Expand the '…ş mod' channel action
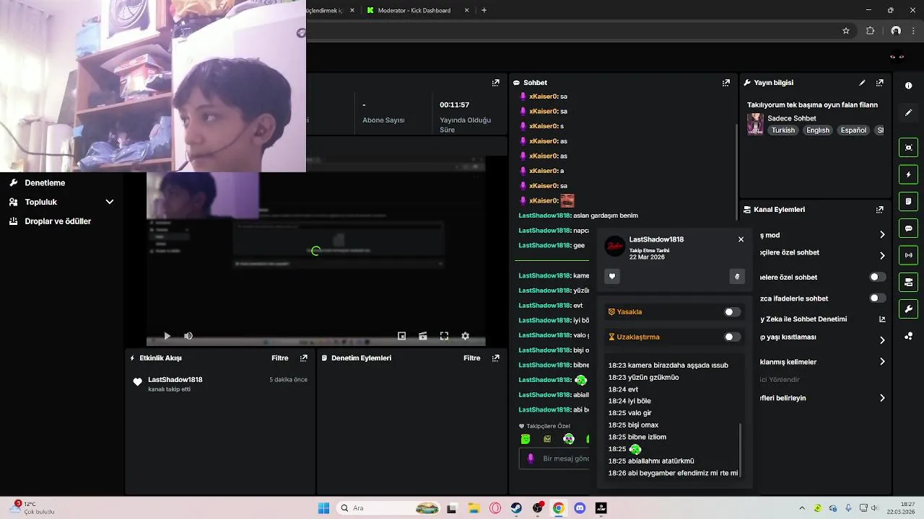Viewport: 924px width, 519px height. [x=882, y=235]
